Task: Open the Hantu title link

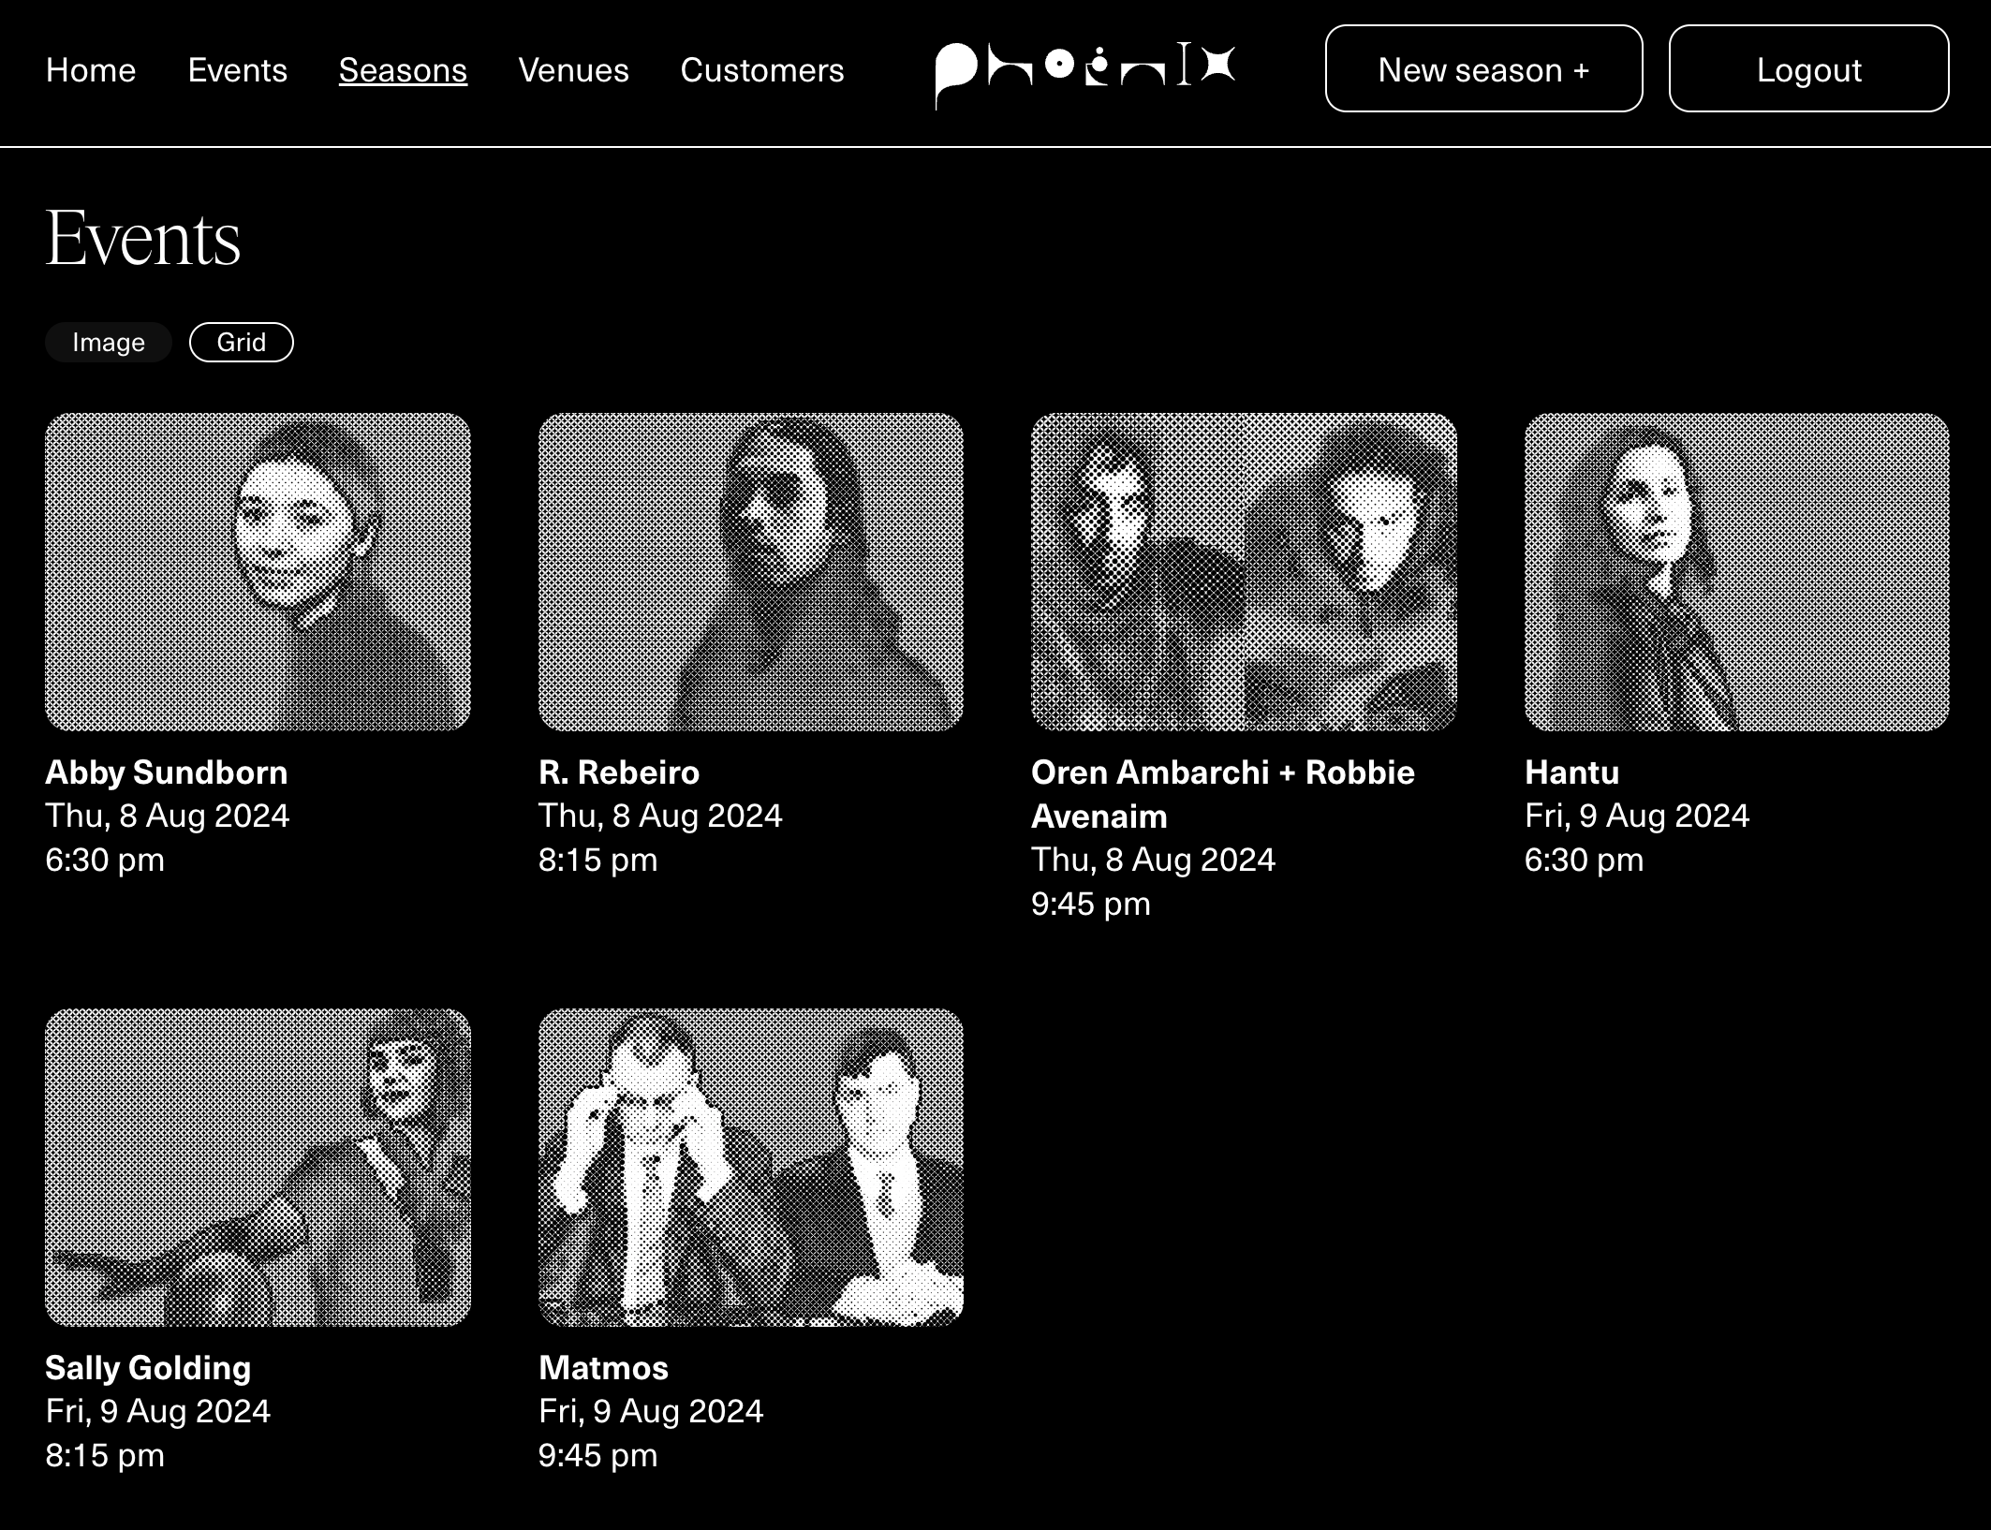Action: tap(1571, 772)
